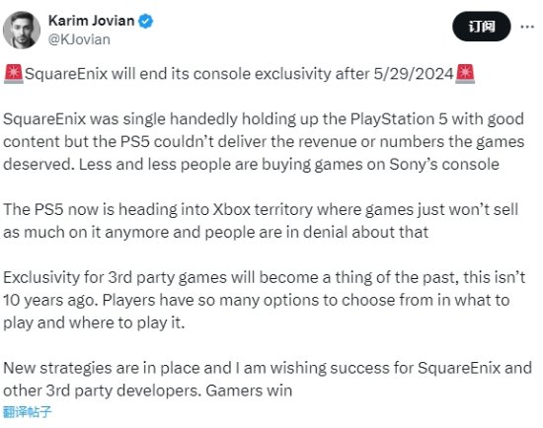
Task: Click the blue verified checkmark badge
Action: click(x=146, y=21)
